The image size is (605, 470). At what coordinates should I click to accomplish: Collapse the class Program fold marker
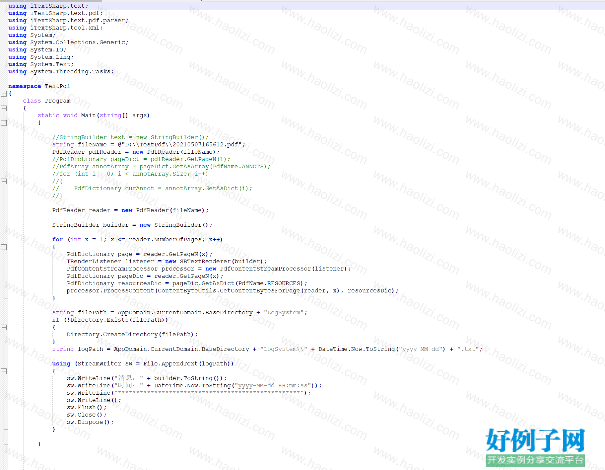(x=4, y=108)
